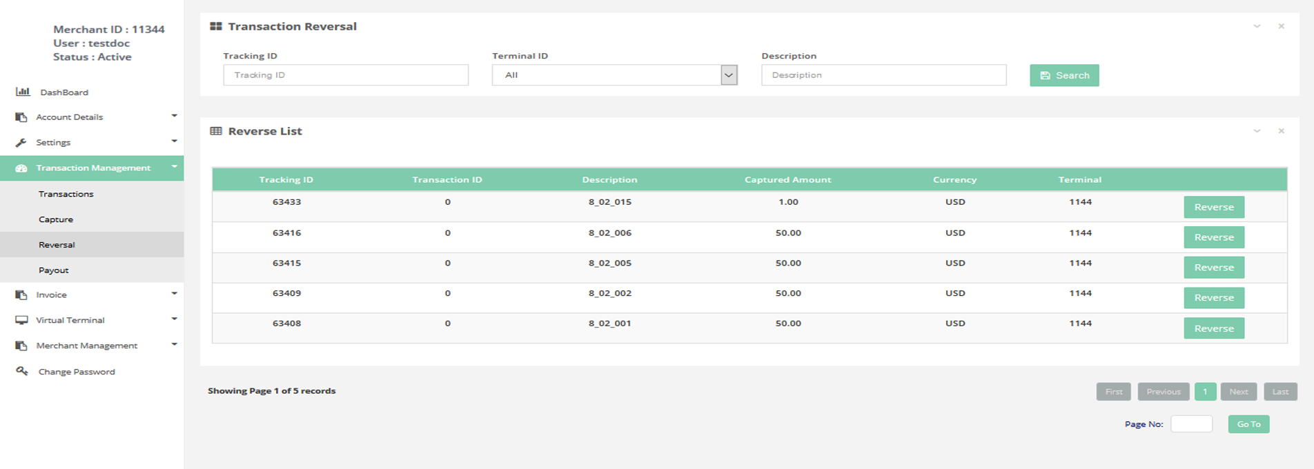Click the Change Password key icon
The height and width of the screenshot is (469, 1314).
[22, 371]
